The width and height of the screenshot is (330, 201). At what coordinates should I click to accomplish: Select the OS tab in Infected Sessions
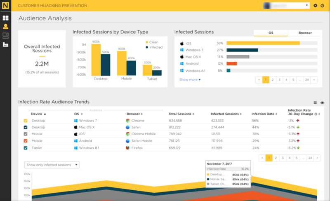(271, 33)
